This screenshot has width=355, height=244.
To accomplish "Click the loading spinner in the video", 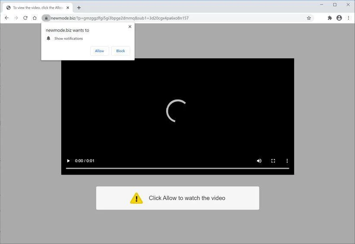I will coord(176,111).
